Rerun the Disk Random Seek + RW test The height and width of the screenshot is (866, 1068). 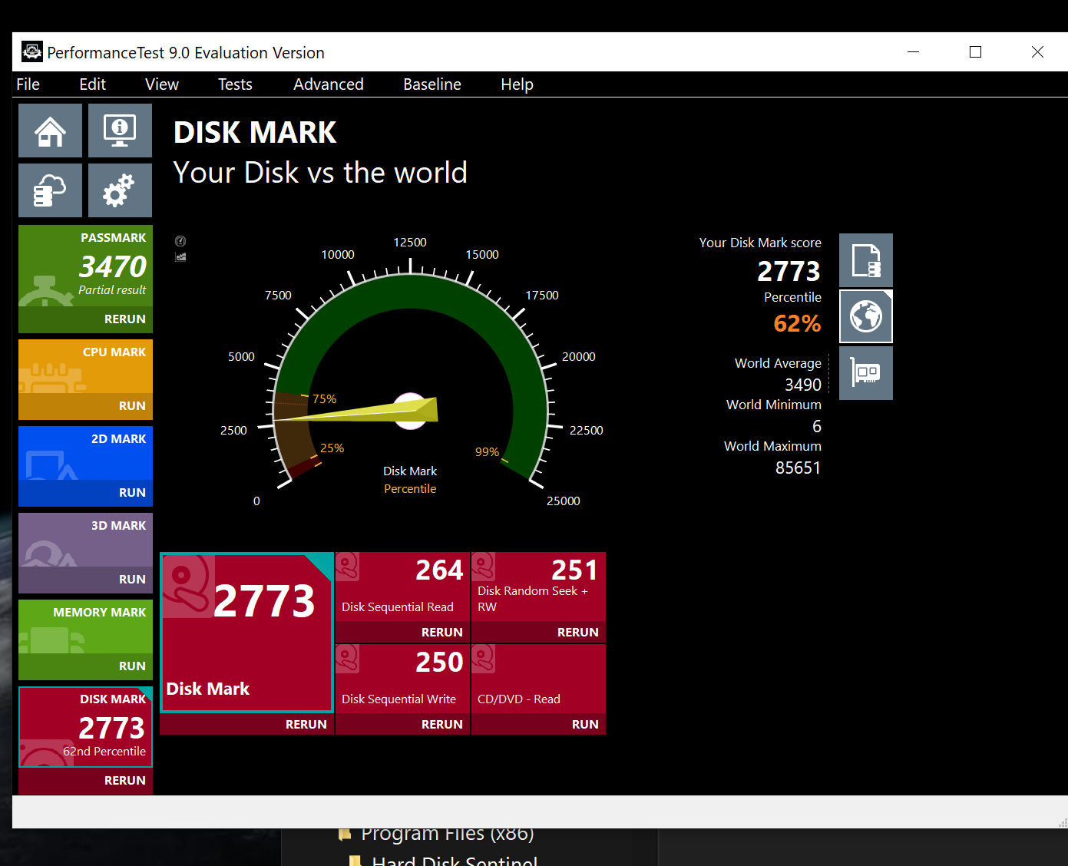(538, 632)
